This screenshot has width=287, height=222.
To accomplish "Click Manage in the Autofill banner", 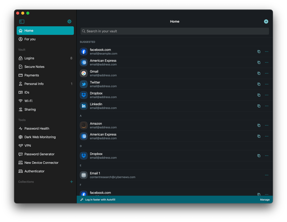I will (265, 200).
